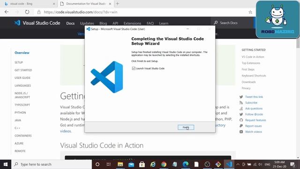Screen dimensions: 300x169
Task: Click Twitter icon beside Follow @code
Action: coord(241,115)
